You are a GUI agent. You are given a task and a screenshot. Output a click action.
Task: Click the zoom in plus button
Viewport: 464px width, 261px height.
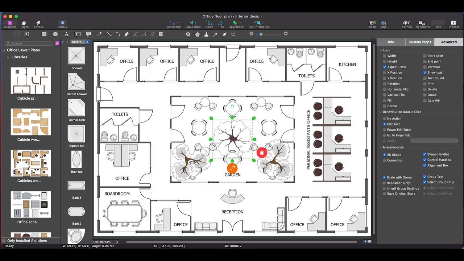pos(286,34)
